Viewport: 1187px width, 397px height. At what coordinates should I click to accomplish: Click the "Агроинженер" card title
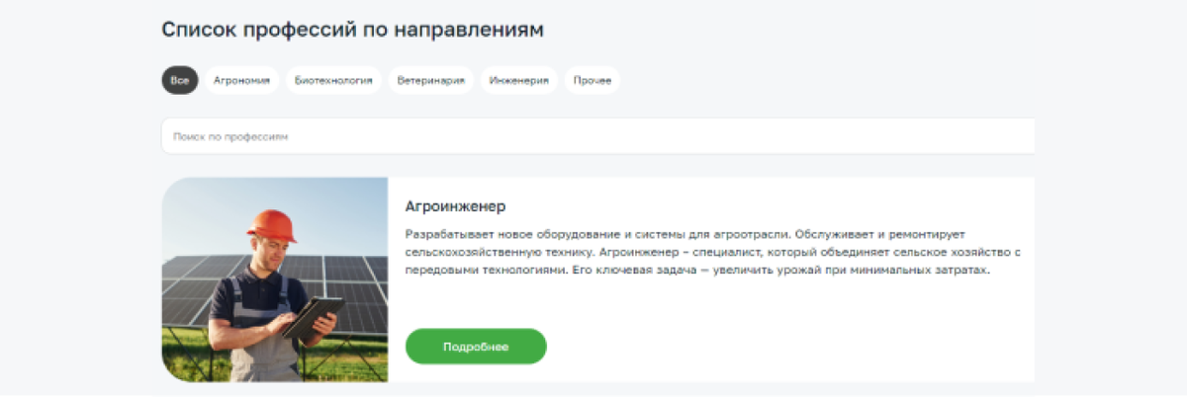(x=456, y=207)
